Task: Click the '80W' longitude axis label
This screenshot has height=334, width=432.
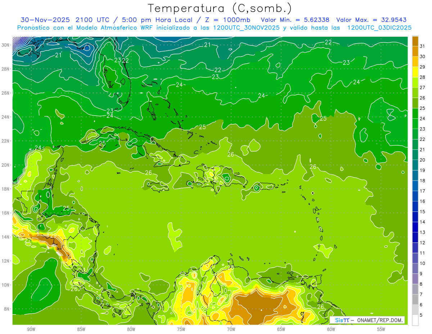Action: click(x=131, y=329)
